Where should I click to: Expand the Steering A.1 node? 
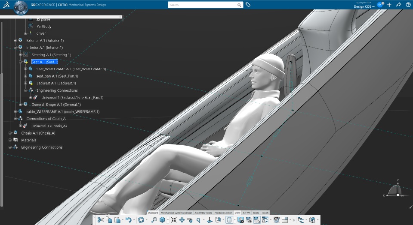click(20, 55)
